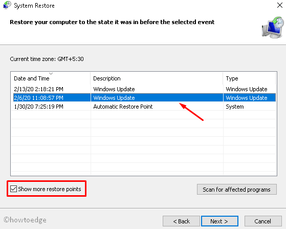This screenshot has height=229, width=286.
Task: Cancel the System Restore wizard
Action: pyautogui.click(x=263, y=221)
